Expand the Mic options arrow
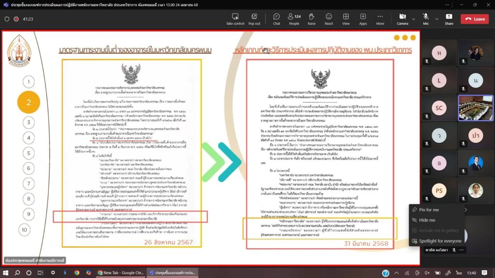The height and width of the screenshot is (278, 495). click(437, 19)
